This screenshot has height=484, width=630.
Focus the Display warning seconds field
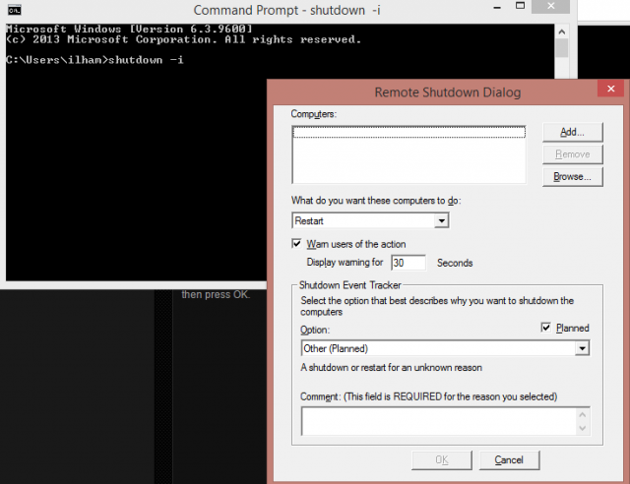pyautogui.click(x=408, y=263)
